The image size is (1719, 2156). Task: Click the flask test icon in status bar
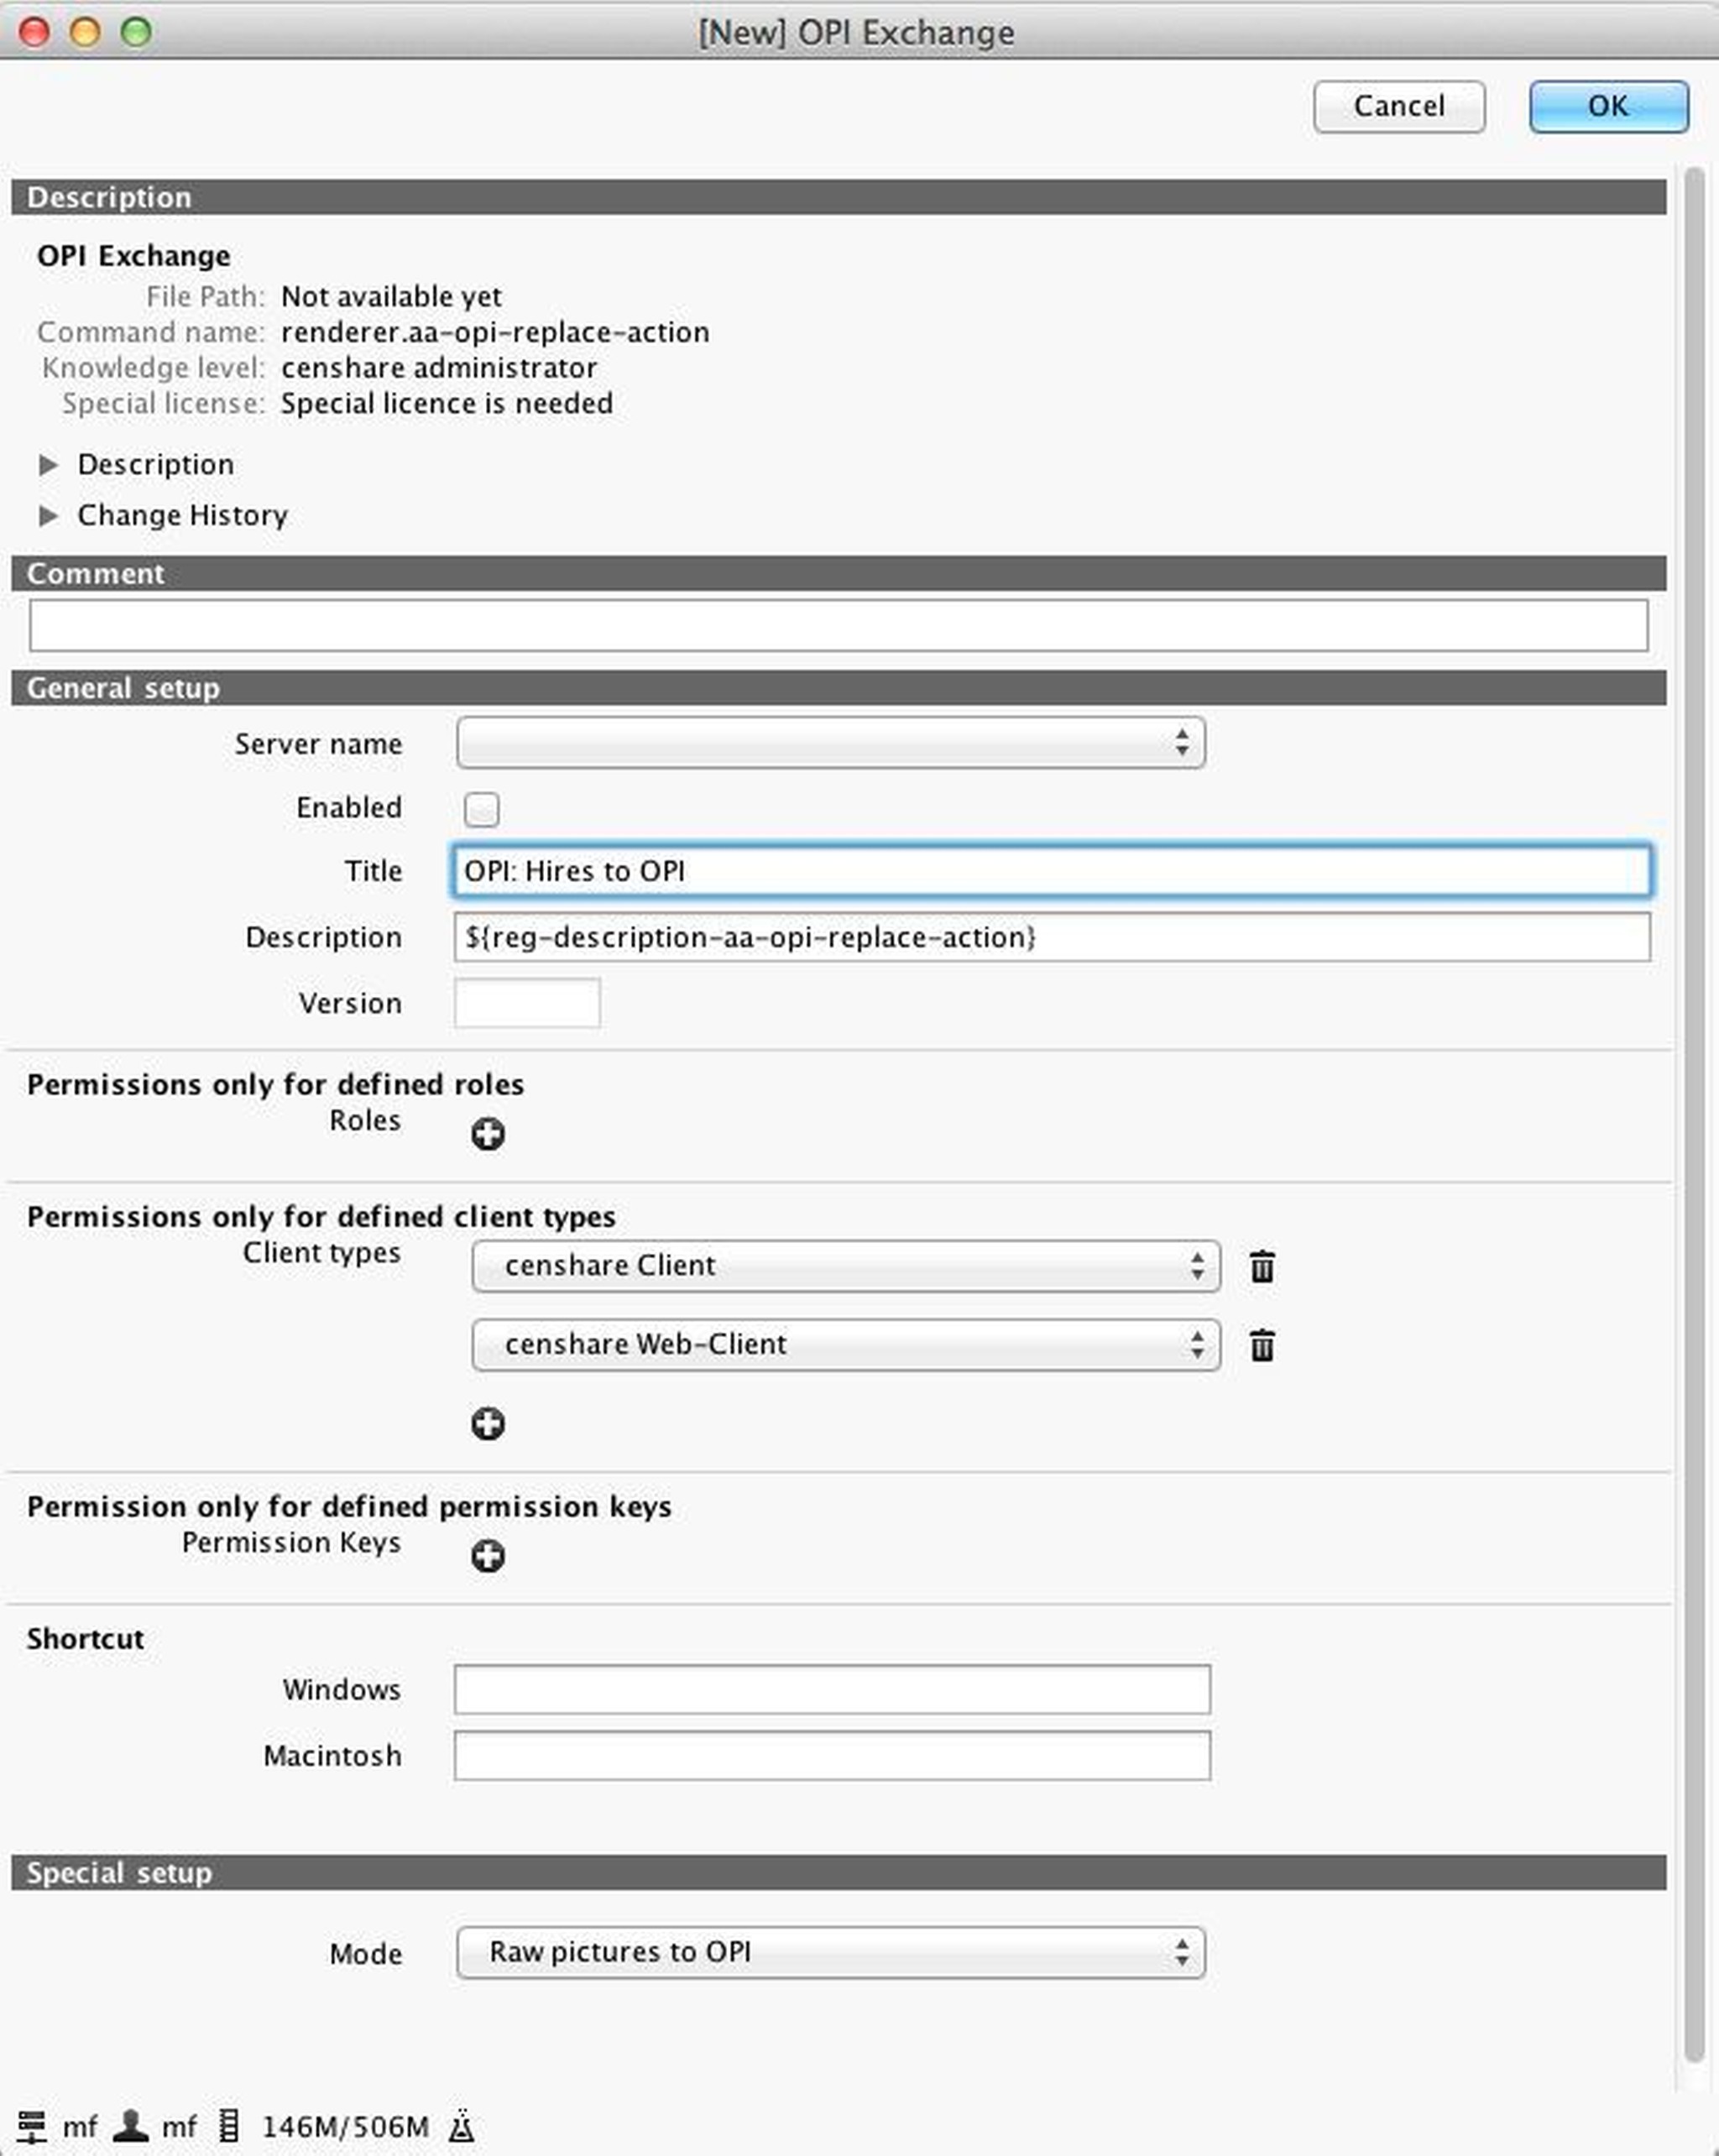(461, 2125)
